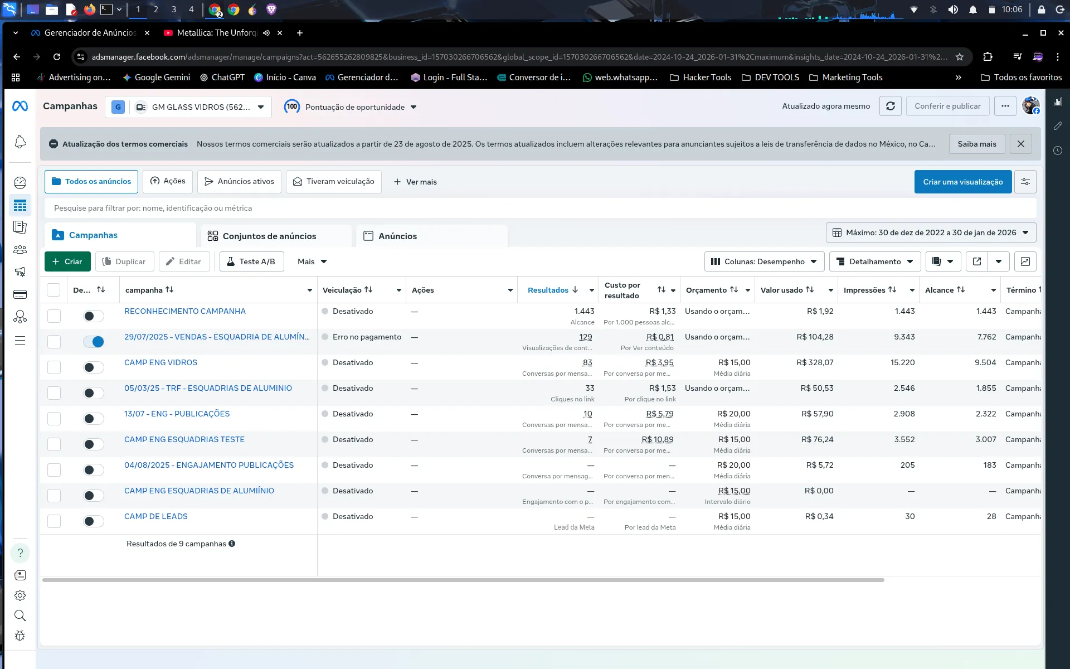Screen dimensions: 1070x669
Task: Check the CAMP ENG VIDROS row checkbox
Action: pyautogui.click(x=54, y=367)
